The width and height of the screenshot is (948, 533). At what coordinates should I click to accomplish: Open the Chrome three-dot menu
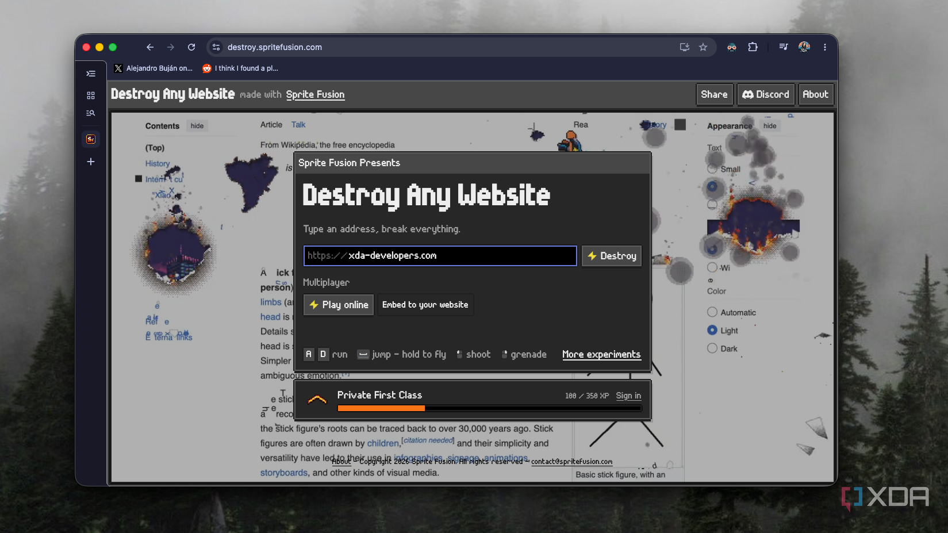(x=825, y=47)
